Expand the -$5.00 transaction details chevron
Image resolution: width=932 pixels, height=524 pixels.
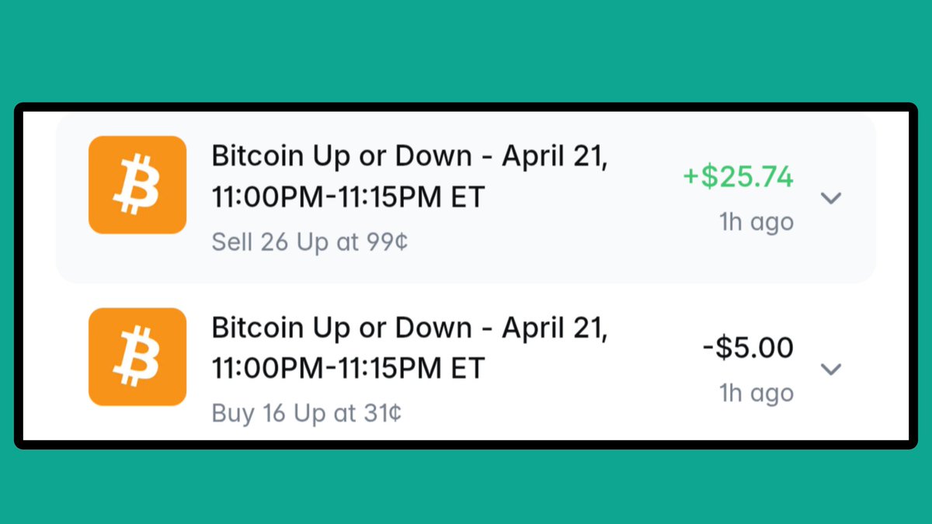831,369
